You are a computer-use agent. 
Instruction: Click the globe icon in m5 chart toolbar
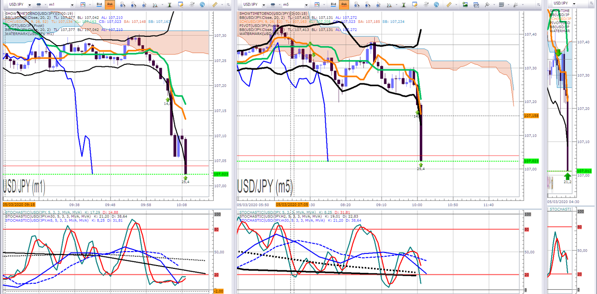pyautogui.click(x=437, y=4)
